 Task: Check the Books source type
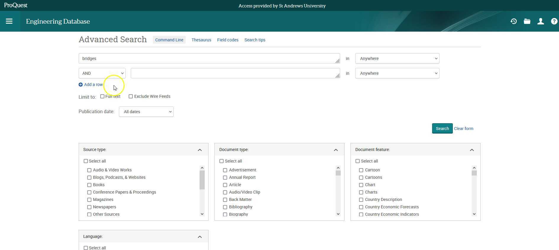(x=89, y=185)
